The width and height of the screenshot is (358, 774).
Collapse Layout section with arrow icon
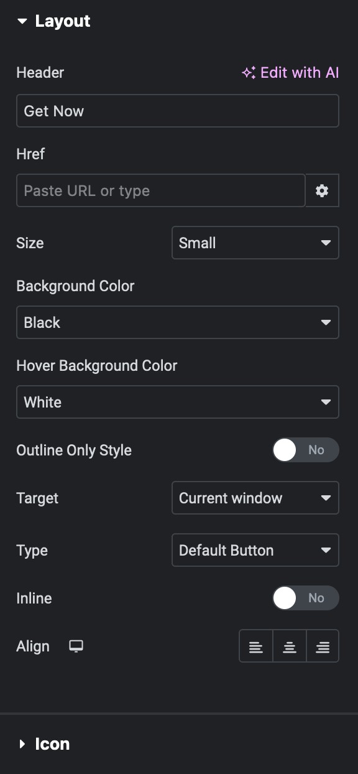pos(22,21)
